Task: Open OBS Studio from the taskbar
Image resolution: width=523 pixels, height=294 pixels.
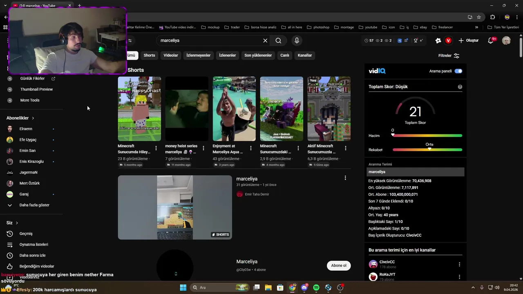Action: click(x=340, y=287)
